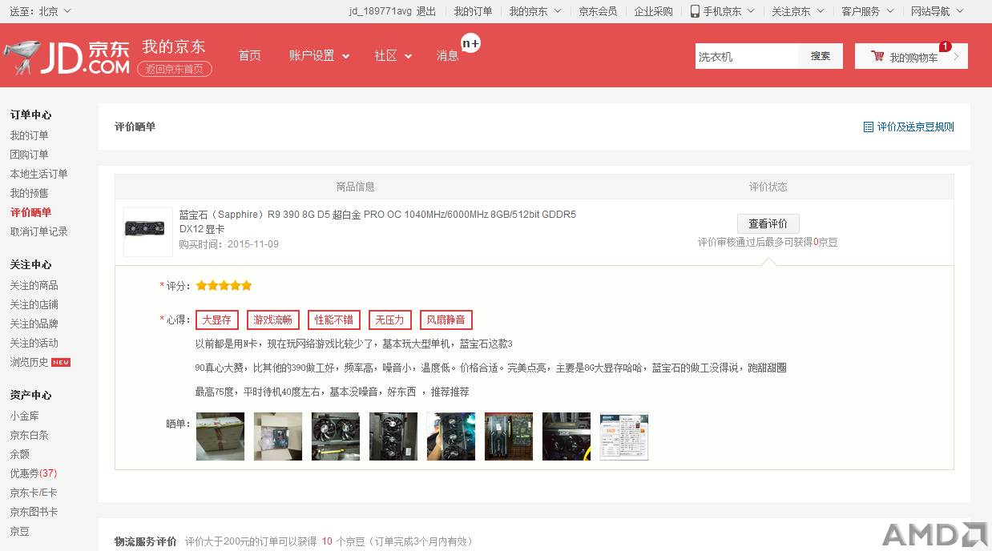Open 京豆 in sidebar

pos(19,531)
